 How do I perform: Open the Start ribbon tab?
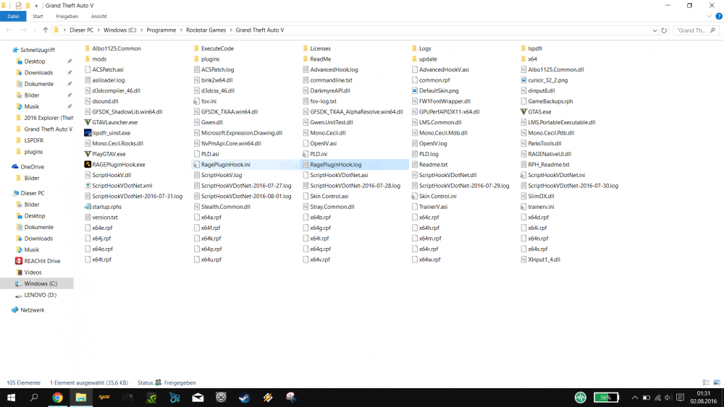pyautogui.click(x=38, y=16)
